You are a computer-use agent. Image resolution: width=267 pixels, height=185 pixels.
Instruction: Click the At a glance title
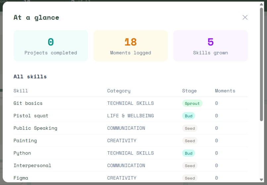[36, 18]
